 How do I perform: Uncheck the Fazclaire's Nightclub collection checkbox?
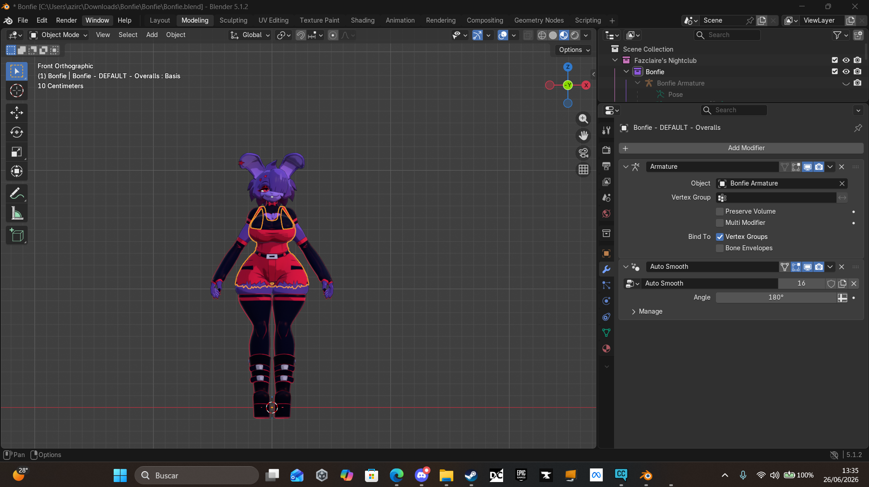coord(835,60)
